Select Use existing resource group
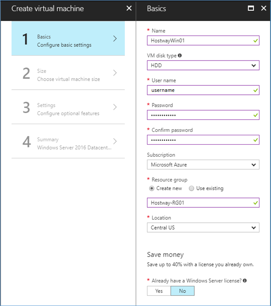The height and width of the screenshot is (306, 271). click(x=191, y=188)
